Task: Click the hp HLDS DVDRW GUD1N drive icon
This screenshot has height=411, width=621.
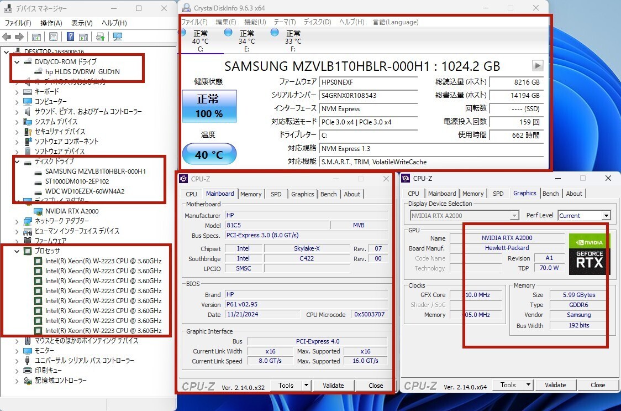Action: pyautogui.click(x=38, y=71)
